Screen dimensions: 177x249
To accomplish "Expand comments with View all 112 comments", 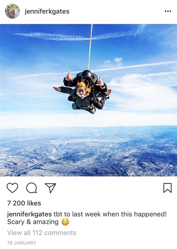I will 42,233.
